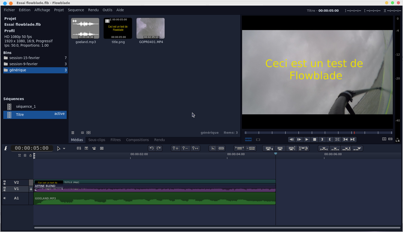Image resolution: width=403 pixels, height=232 pixels.
Task: Play the sequence
Action: [307, 139]
